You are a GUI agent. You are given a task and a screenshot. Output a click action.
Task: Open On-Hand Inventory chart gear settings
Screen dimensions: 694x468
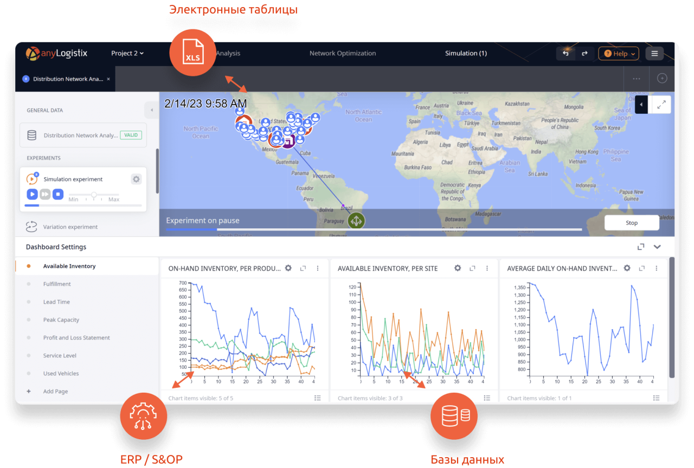click(x=288, y=268)
